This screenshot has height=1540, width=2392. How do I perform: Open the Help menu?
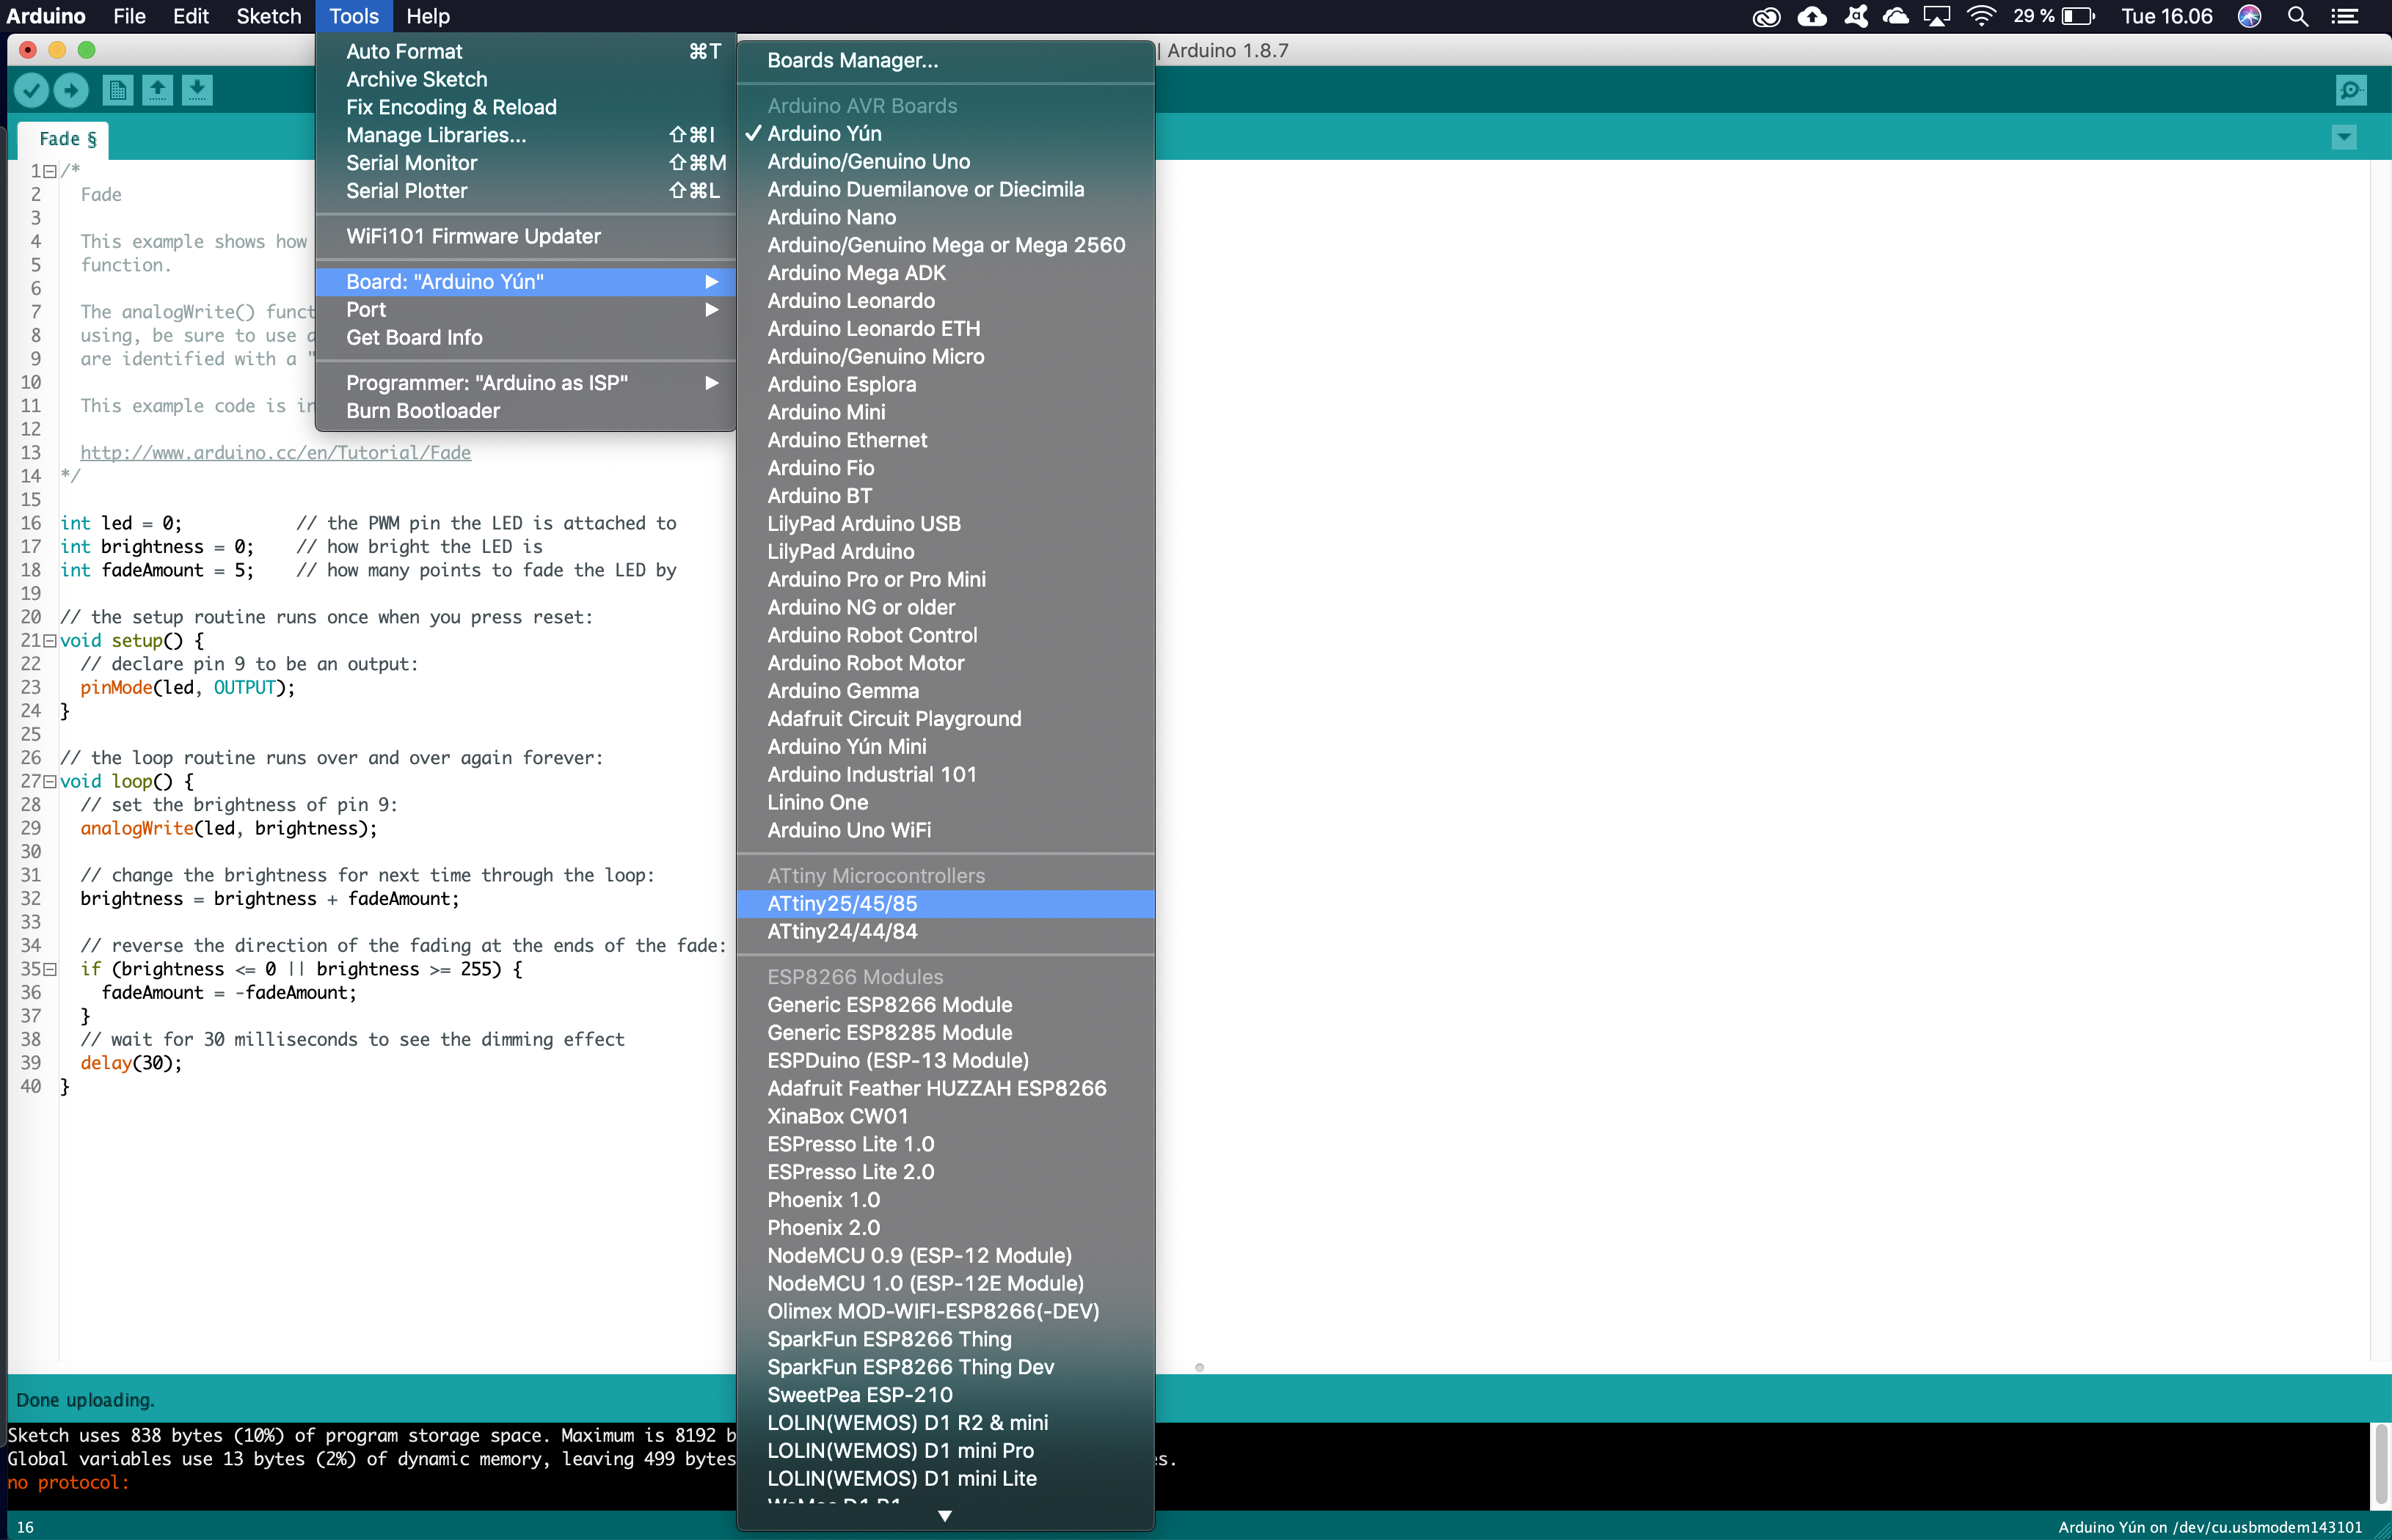(x=429, y=16)
